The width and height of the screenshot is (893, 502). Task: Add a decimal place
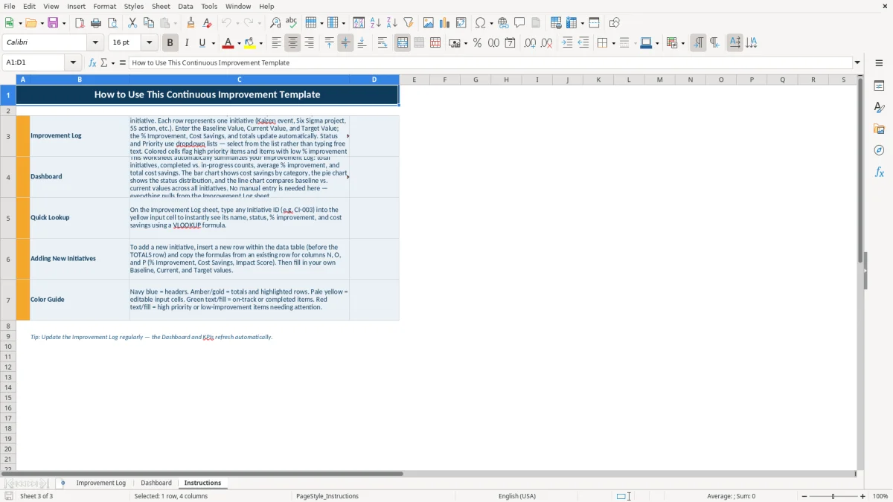(x=530, y=43)
